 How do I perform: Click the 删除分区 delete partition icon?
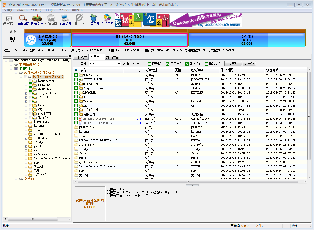[93, 20]
